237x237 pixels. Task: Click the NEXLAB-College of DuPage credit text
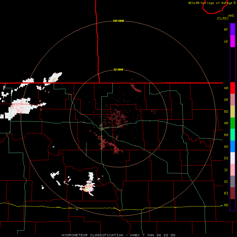tap(210, 3)
